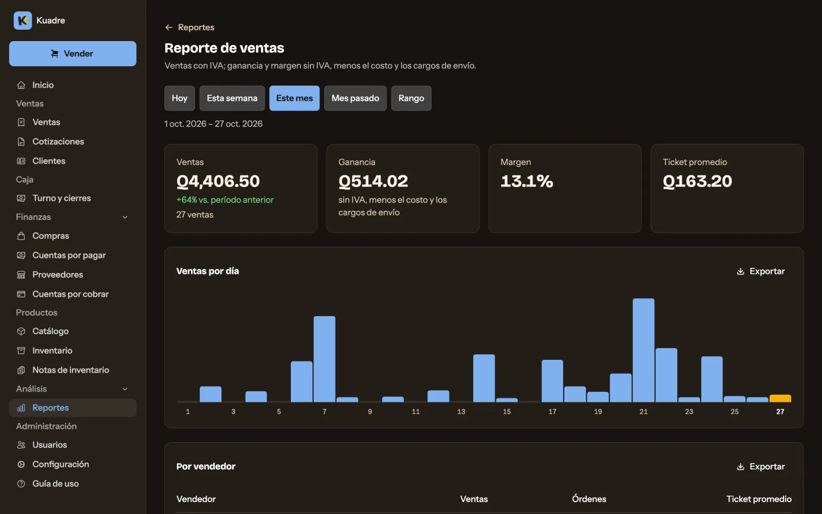Click the Cuentas por pagar icon

click(21, 255)
